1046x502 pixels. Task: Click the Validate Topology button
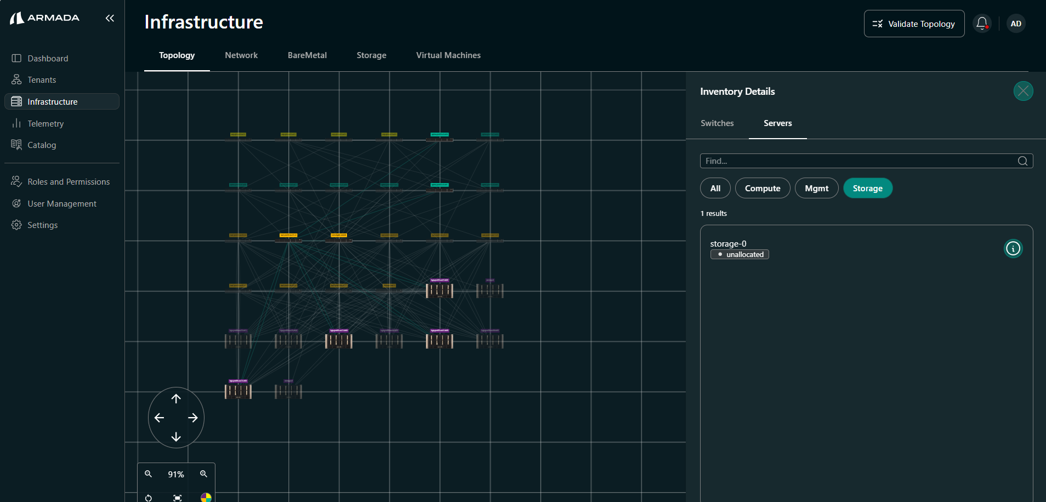pyautogui.click(x=914, y=24)
